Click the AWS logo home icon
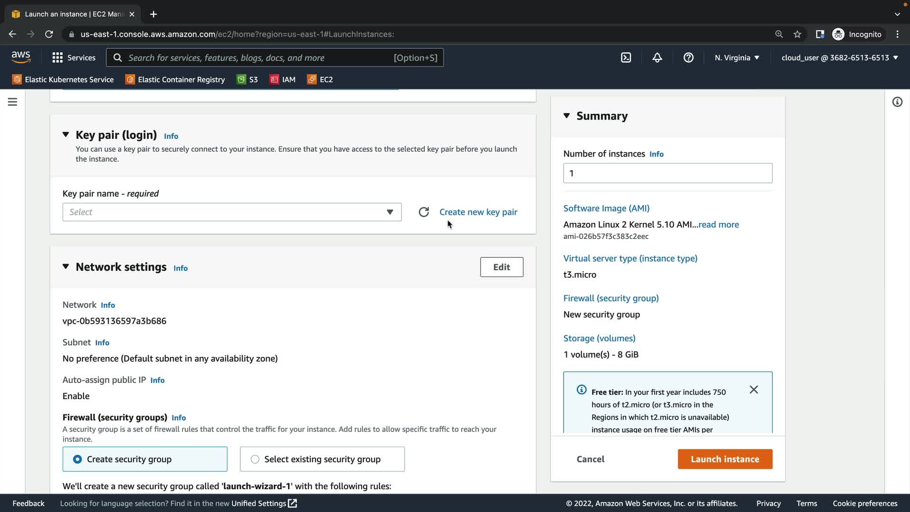 tap(21, 57)
